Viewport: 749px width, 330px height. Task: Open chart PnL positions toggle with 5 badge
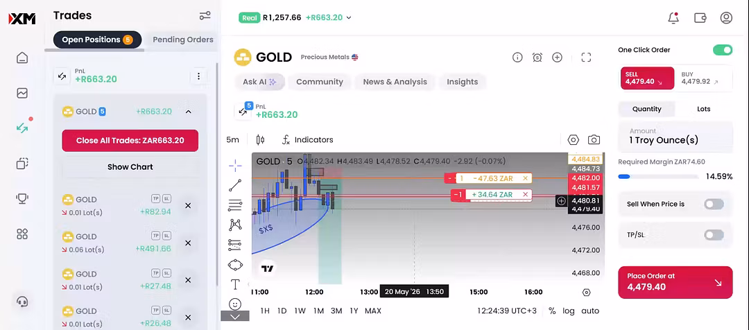click(x=243, y=112)
